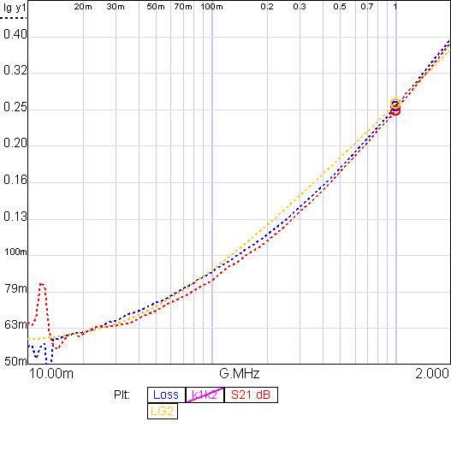This screenshot has height=451, width=451.
Task: Edit the 10.00m start frequency value
Action: (51, 373)
